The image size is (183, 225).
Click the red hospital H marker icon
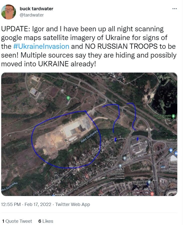pyautogui.click(x=152, y=194)
